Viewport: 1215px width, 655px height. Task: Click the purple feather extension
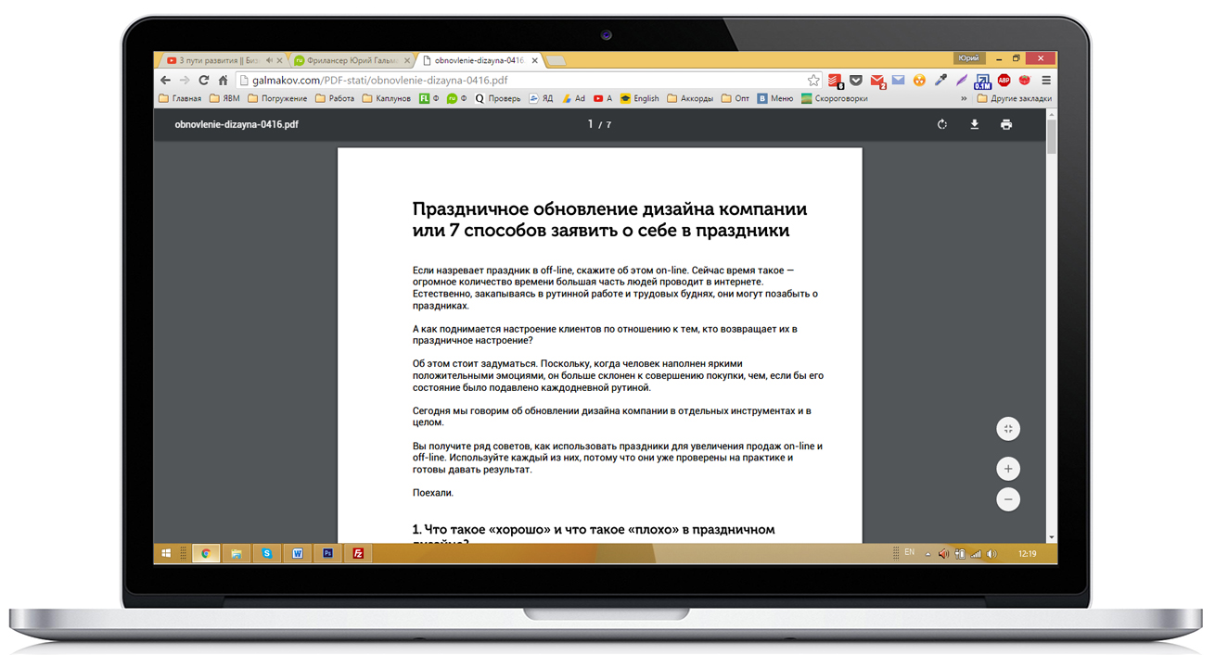[x=962, y=81]
